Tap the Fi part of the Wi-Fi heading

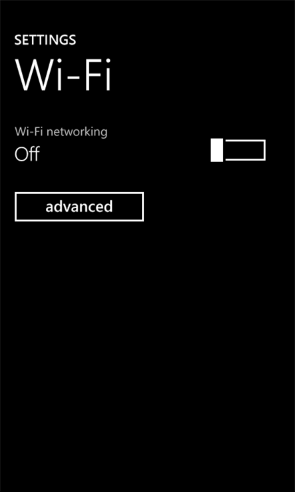click(98, 75)
